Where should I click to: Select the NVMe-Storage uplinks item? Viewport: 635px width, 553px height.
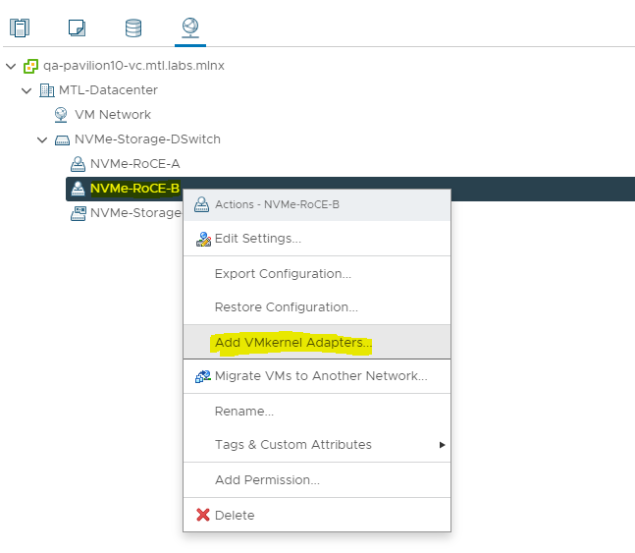pyautogui.click(x=135, y=213)
